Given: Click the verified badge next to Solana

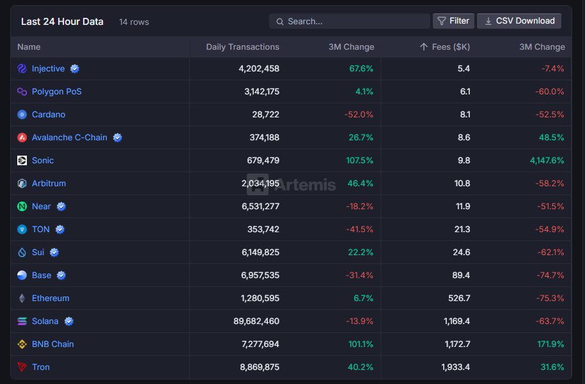Looking at the screenshot, I should (68, 321).
